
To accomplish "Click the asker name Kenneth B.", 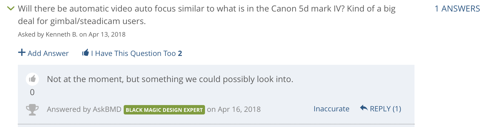I will tap(61, 34).
